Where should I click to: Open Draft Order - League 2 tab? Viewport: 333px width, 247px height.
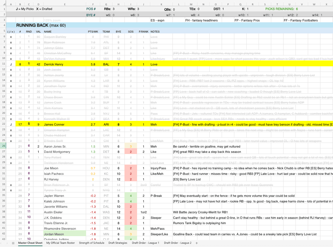(178, 243)
